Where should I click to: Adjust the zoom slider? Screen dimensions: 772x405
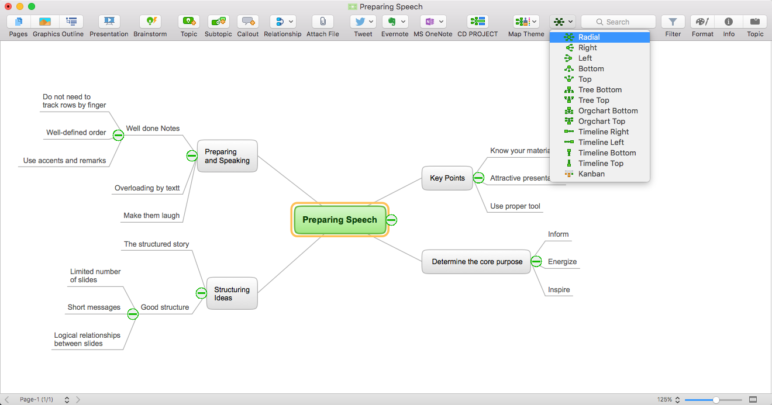(716, 400)
